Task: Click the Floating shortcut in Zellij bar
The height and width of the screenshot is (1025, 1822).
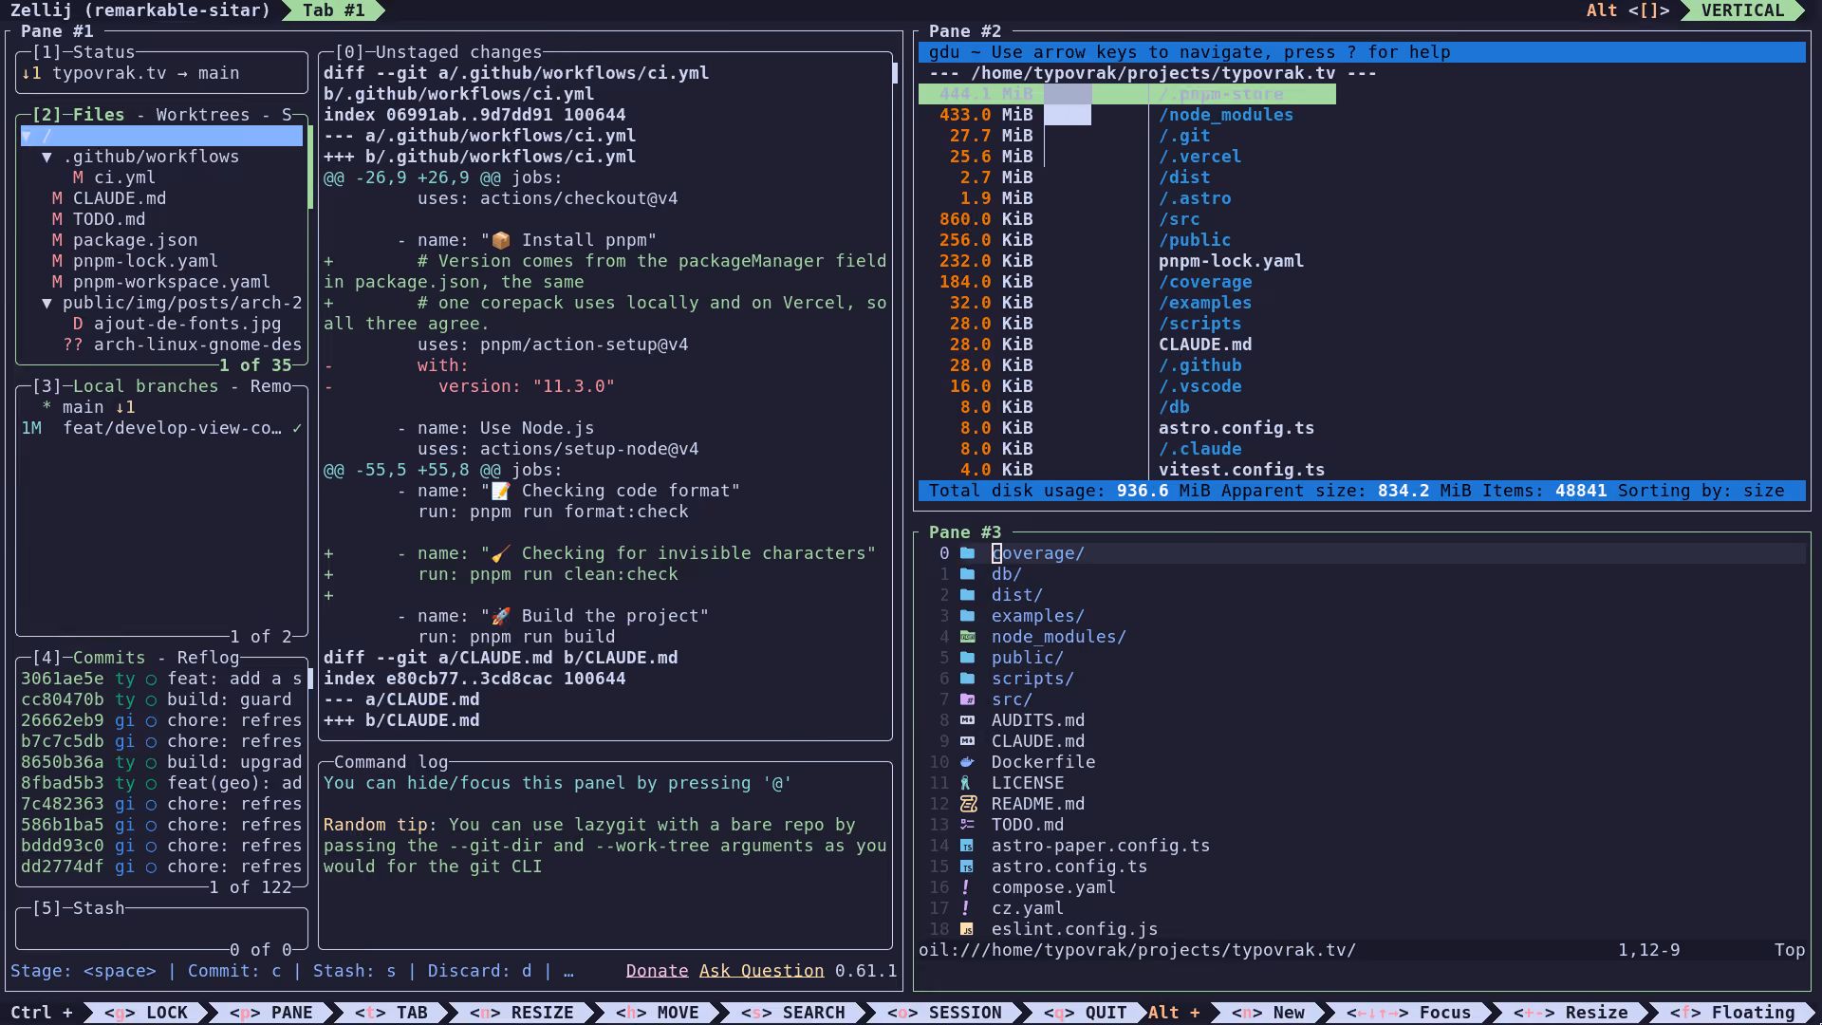Action: [x=1732, y=1013]
